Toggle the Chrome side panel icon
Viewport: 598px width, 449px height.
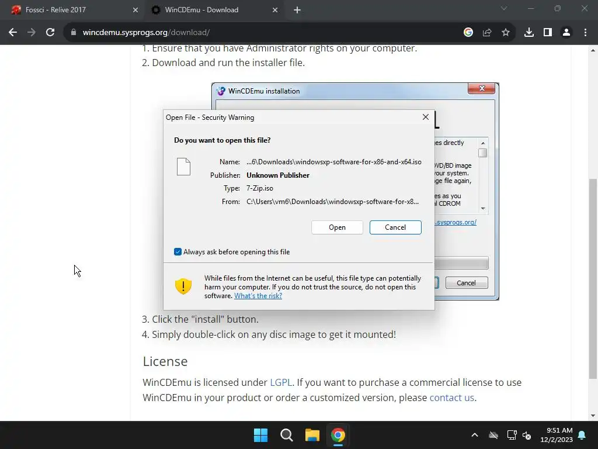(x=548, y=33)
